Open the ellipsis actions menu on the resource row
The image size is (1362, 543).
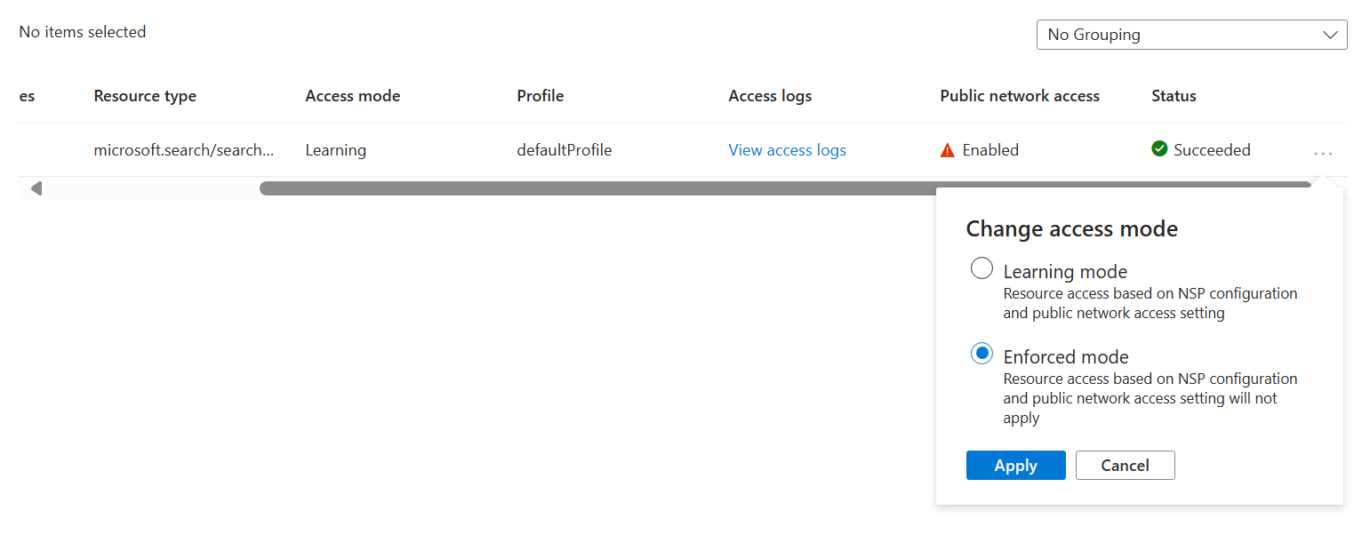tap(1323, 153)
